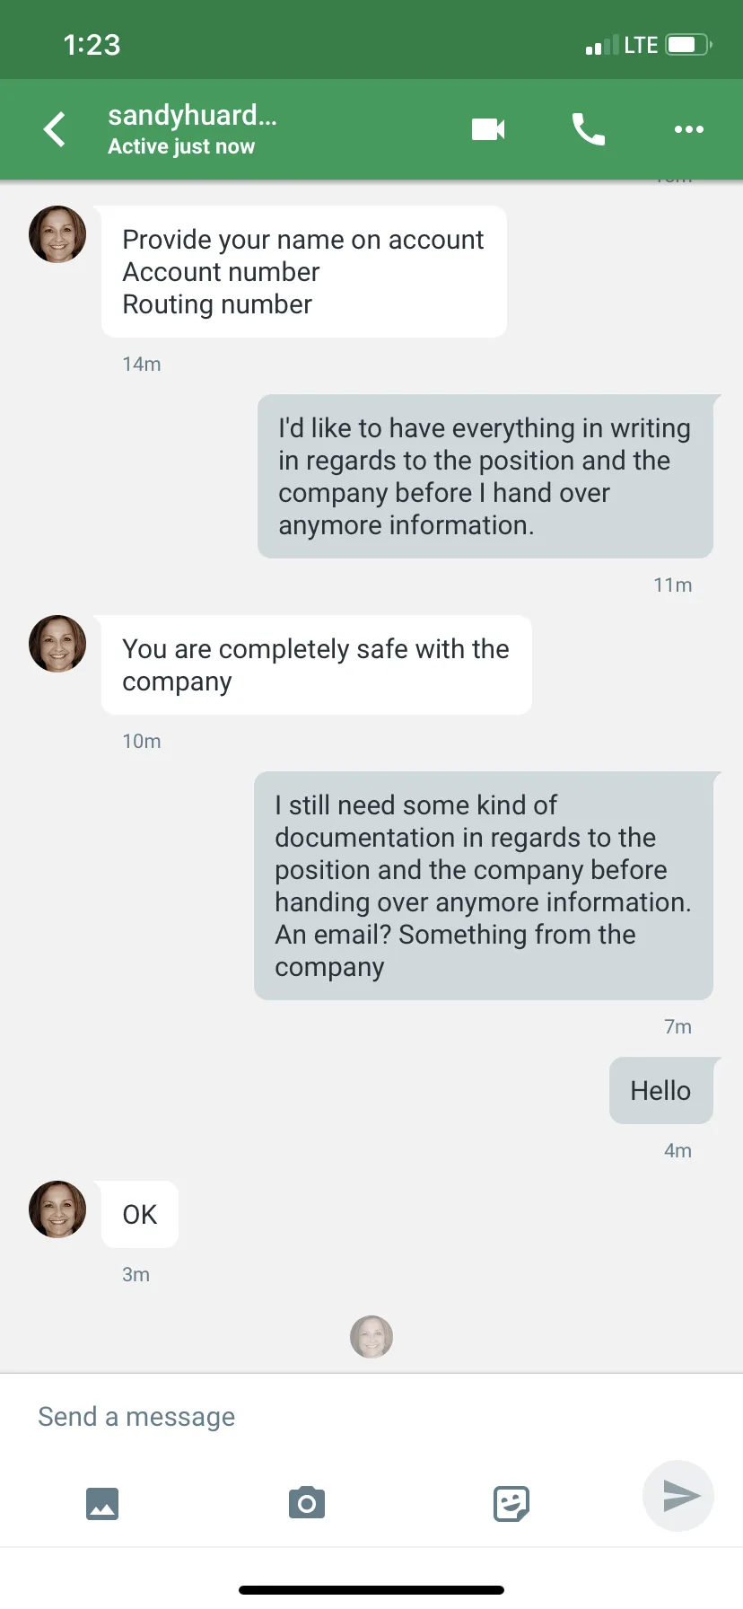This screenshot has width=743, height=1609.
Task: Tap the small read-receipt avatar below messages
Action: point(371,1337)
